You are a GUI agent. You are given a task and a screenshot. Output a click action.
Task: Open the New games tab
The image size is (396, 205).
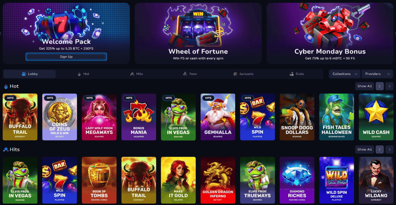[190, 74]
